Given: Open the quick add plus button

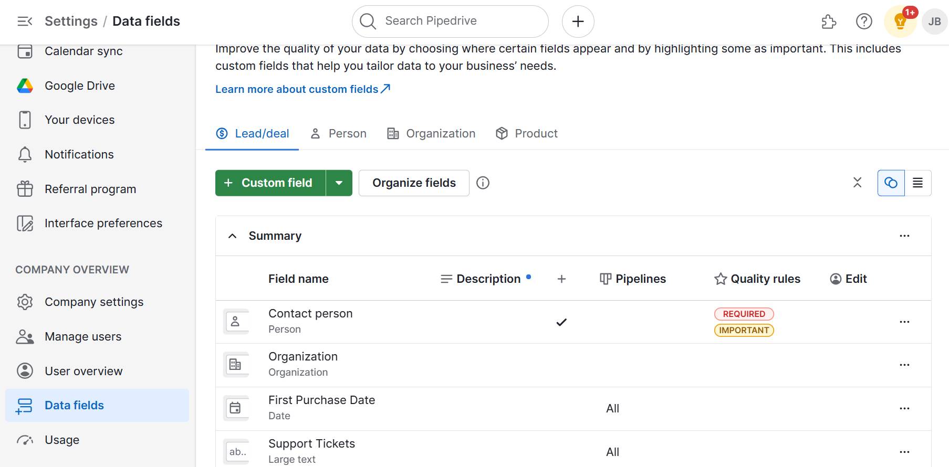Looking at the screenshot, I should (578, 22).
